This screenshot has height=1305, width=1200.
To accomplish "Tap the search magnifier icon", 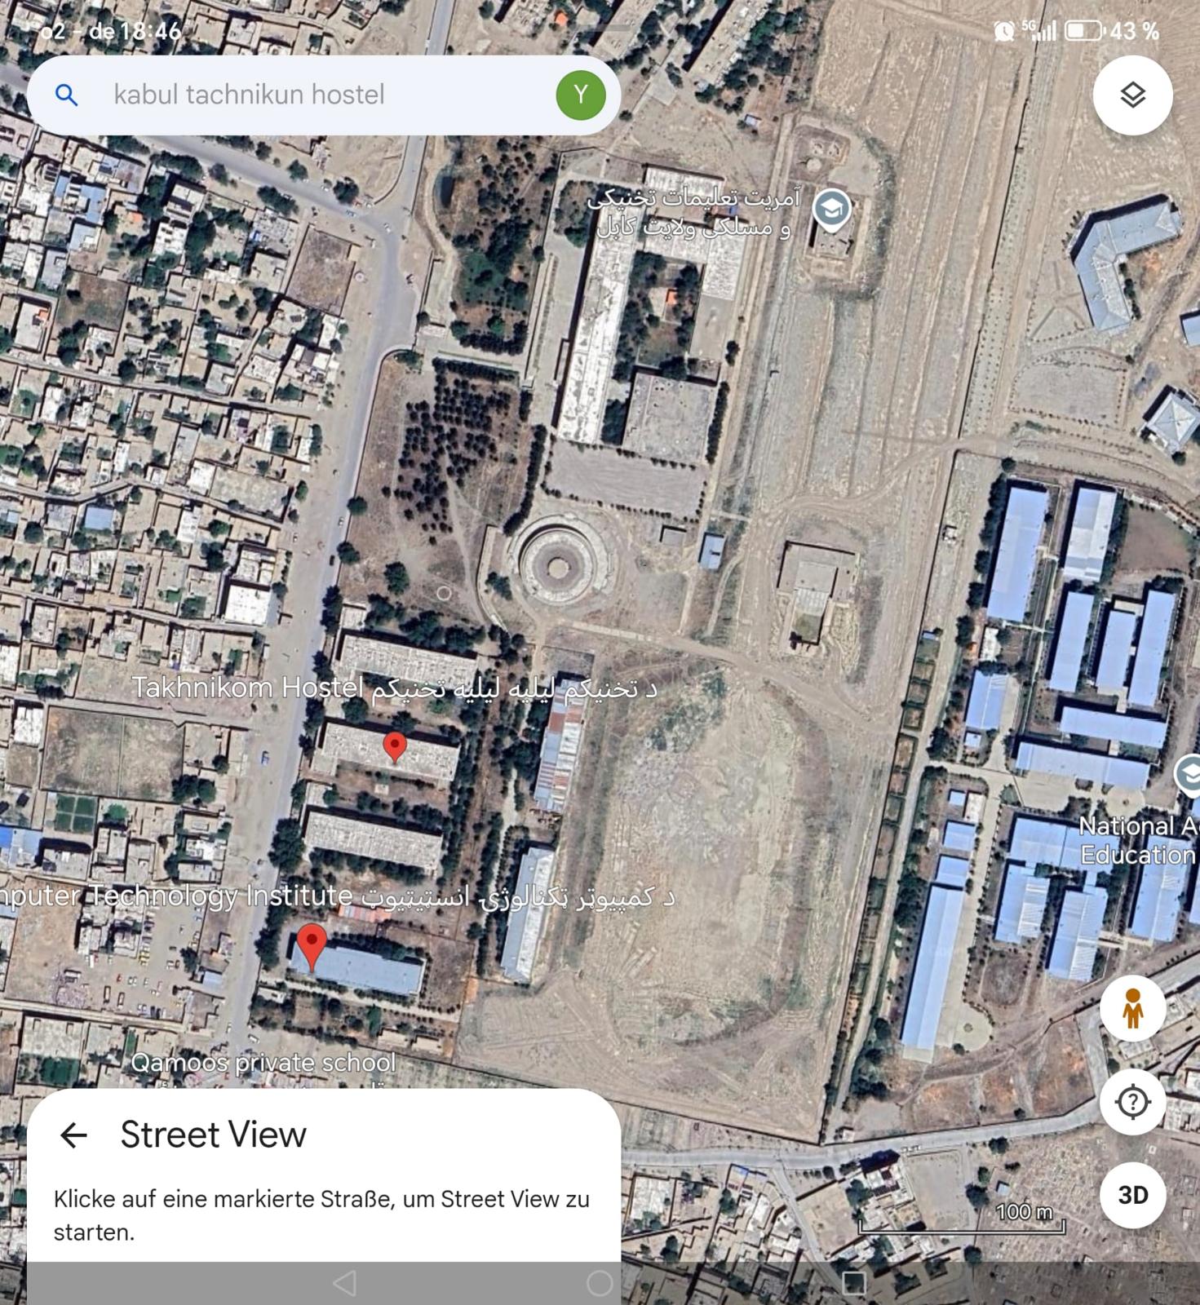I will (67, 95).
